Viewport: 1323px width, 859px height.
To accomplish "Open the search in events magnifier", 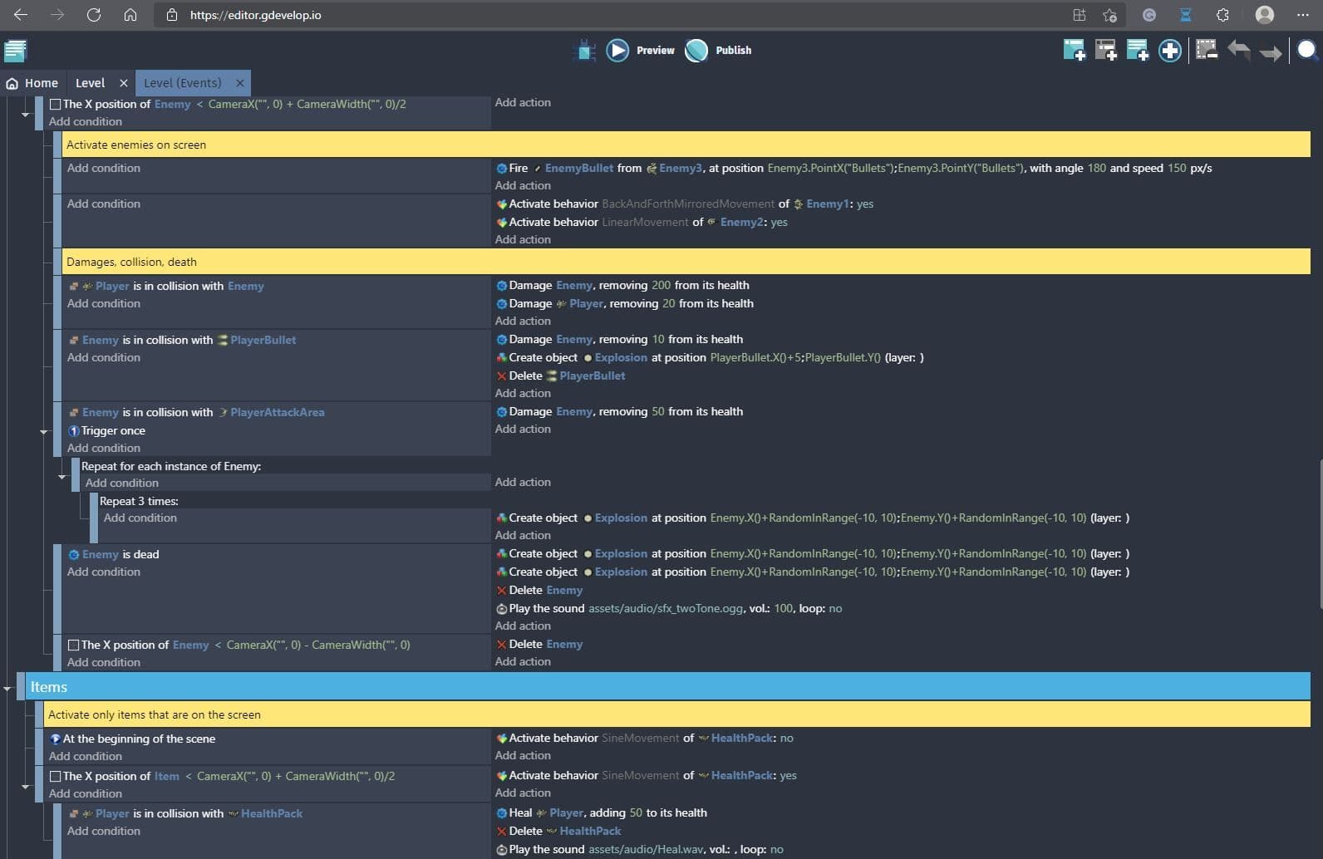I will pyautogui.click(x=1306, y=51).
